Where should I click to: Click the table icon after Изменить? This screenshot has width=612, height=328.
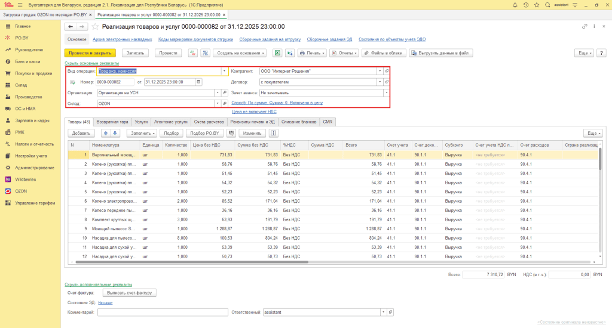click(x=274, y=133)
